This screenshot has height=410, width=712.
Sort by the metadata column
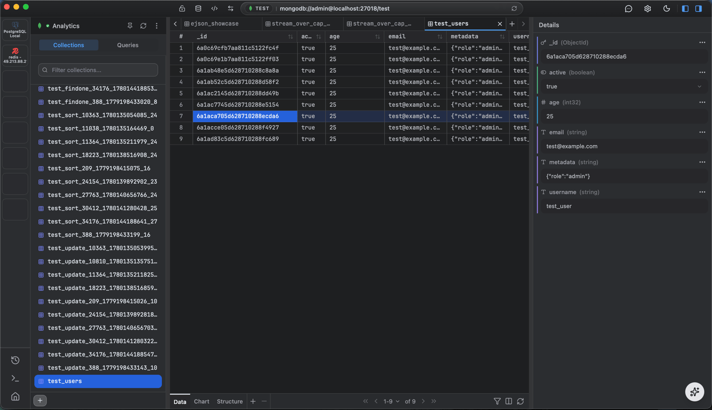tap(502, 37)
